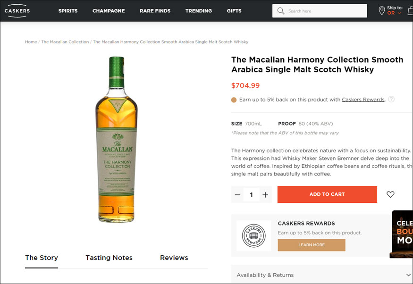This screenshot has height=284, width=413.
Task: Open the Ship to OR state dropdown
Action: point(394,13)
